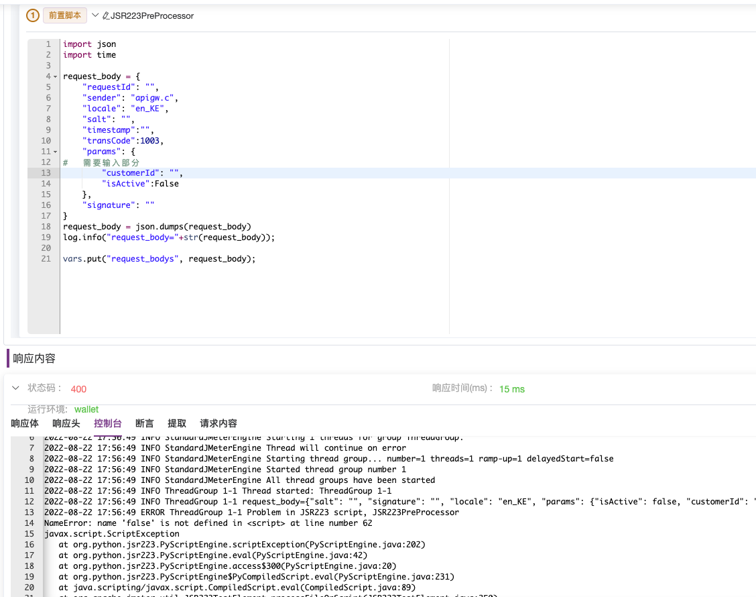Fold the params block at line 11
The height and width of the screenshot is (597, 756).
coord(55,152)
